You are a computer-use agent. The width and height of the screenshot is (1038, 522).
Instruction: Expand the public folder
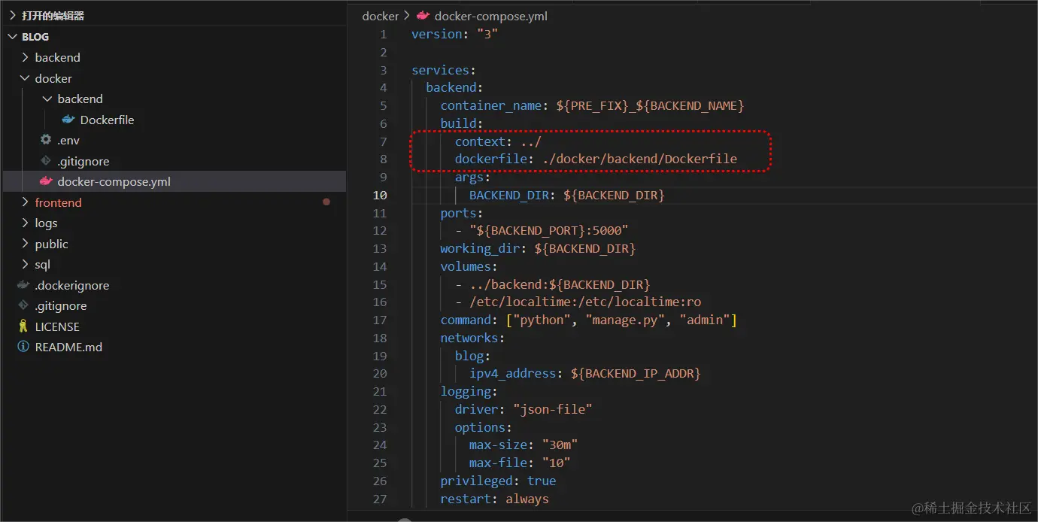point(25,244)
